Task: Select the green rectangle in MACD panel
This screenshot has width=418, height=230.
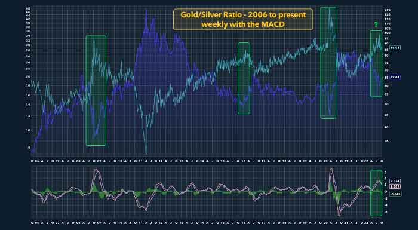Action: coord(376,193)
